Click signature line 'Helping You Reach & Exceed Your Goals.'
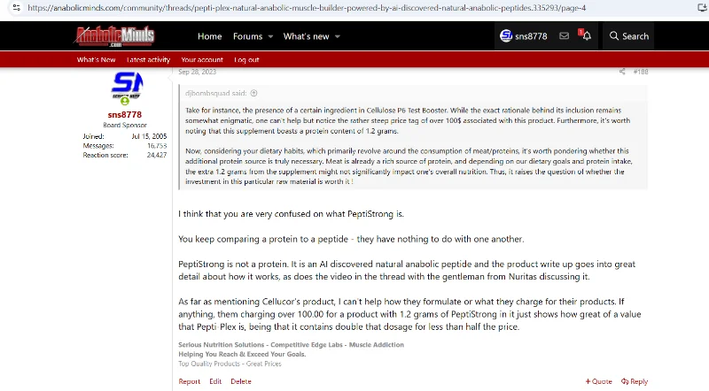Screen dimensions: 709x391 [242, 354]
